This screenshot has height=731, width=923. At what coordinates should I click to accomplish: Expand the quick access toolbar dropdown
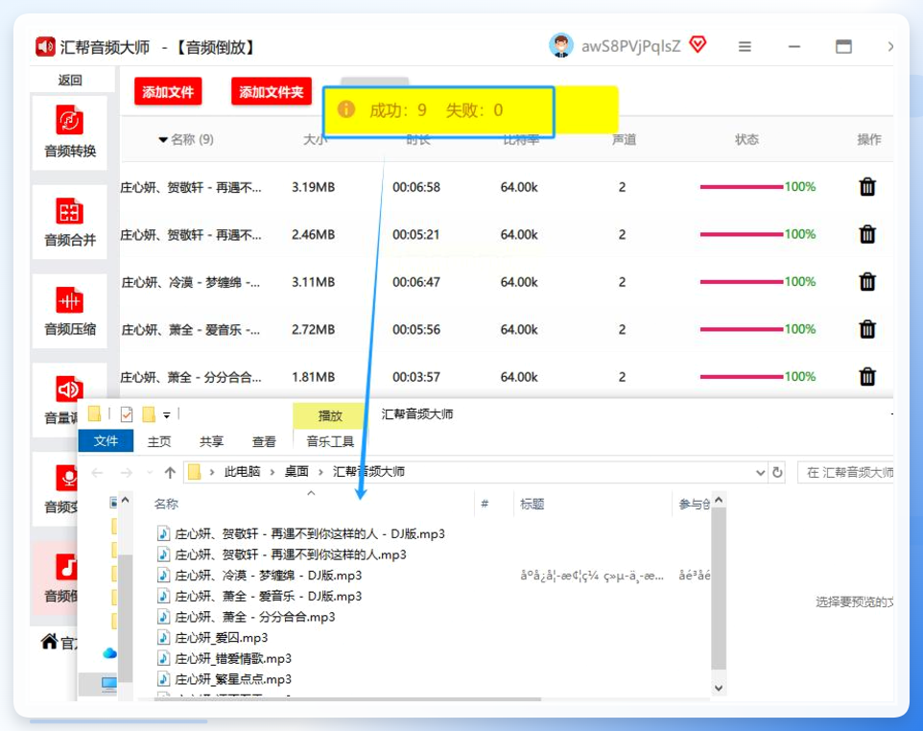pos(167,415)
